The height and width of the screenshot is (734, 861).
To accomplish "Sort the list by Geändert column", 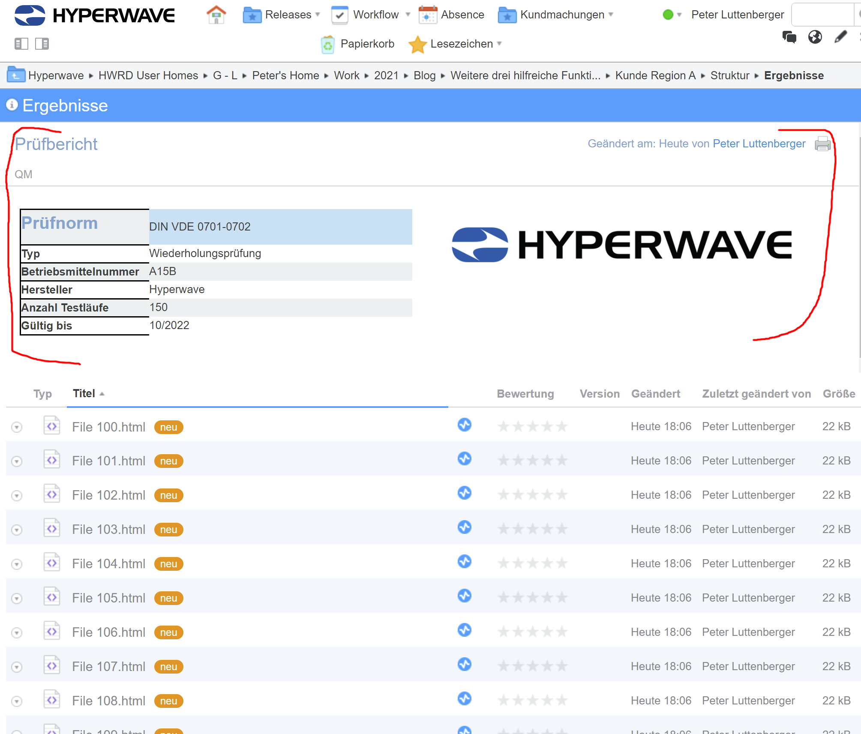I will [x=656, y=394].
